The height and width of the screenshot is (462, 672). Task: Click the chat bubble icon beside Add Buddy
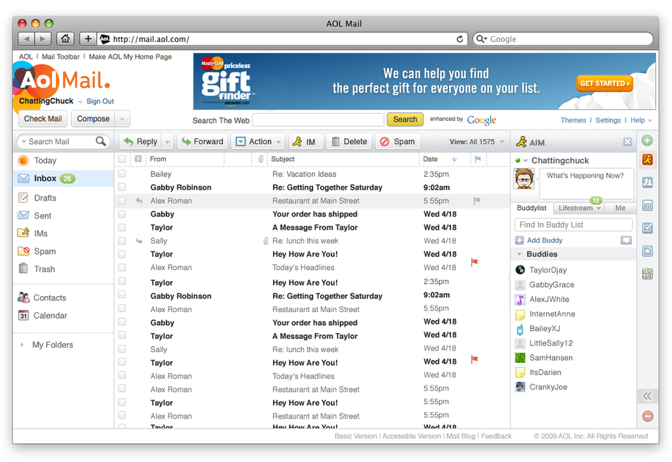tap(626, 240)
